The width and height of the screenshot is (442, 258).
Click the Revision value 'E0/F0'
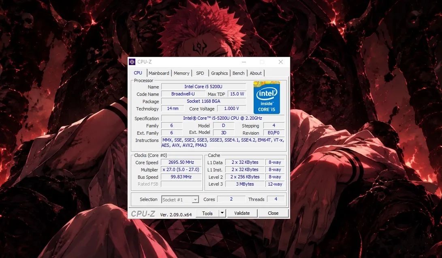(274, 133)
